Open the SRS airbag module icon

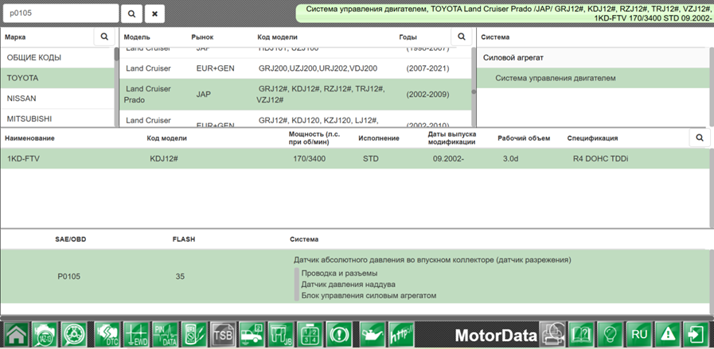pos(194,335)
